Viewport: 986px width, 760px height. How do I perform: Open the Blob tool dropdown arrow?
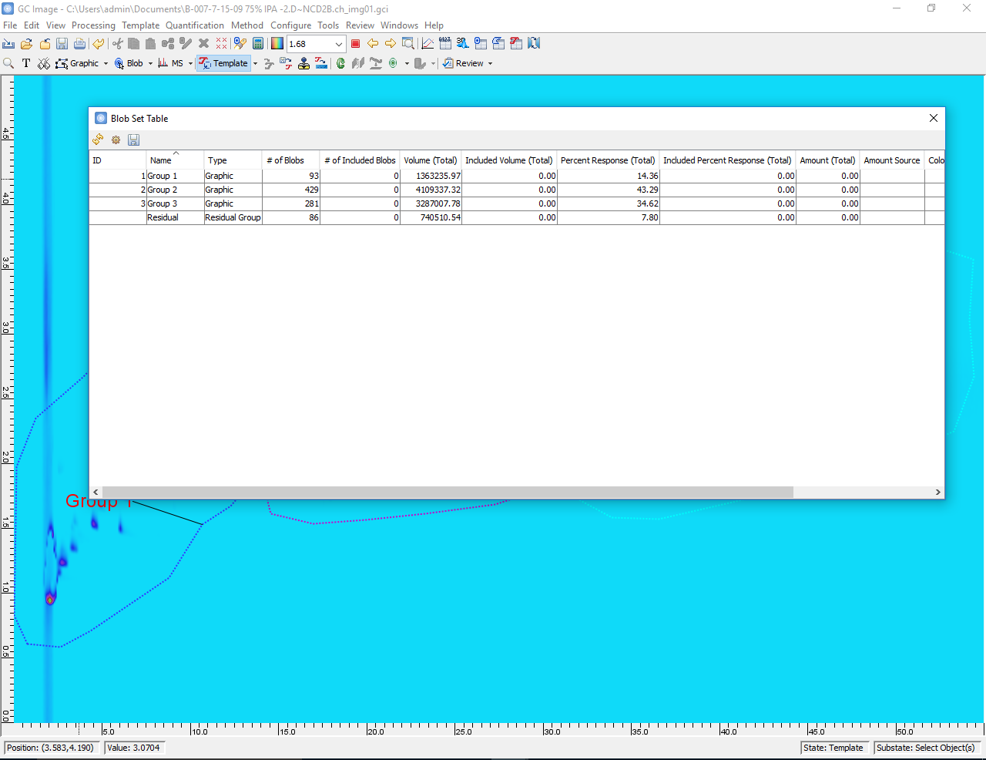pos(150,64)
